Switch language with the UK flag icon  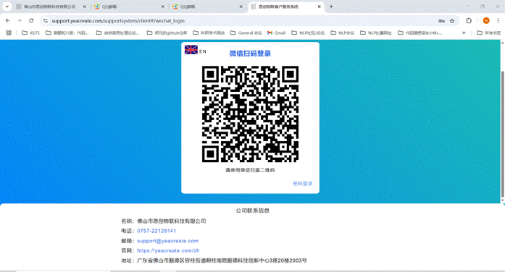191,49
